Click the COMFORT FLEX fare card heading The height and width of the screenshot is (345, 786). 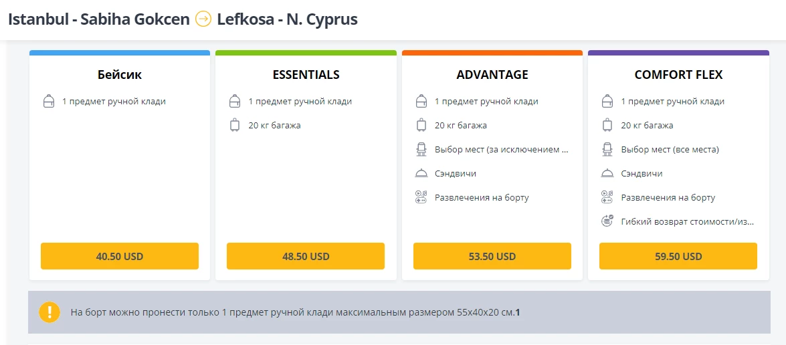click(x=678, y=75)
